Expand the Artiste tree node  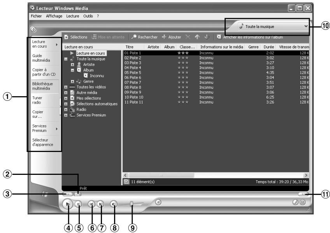(72, 65)
